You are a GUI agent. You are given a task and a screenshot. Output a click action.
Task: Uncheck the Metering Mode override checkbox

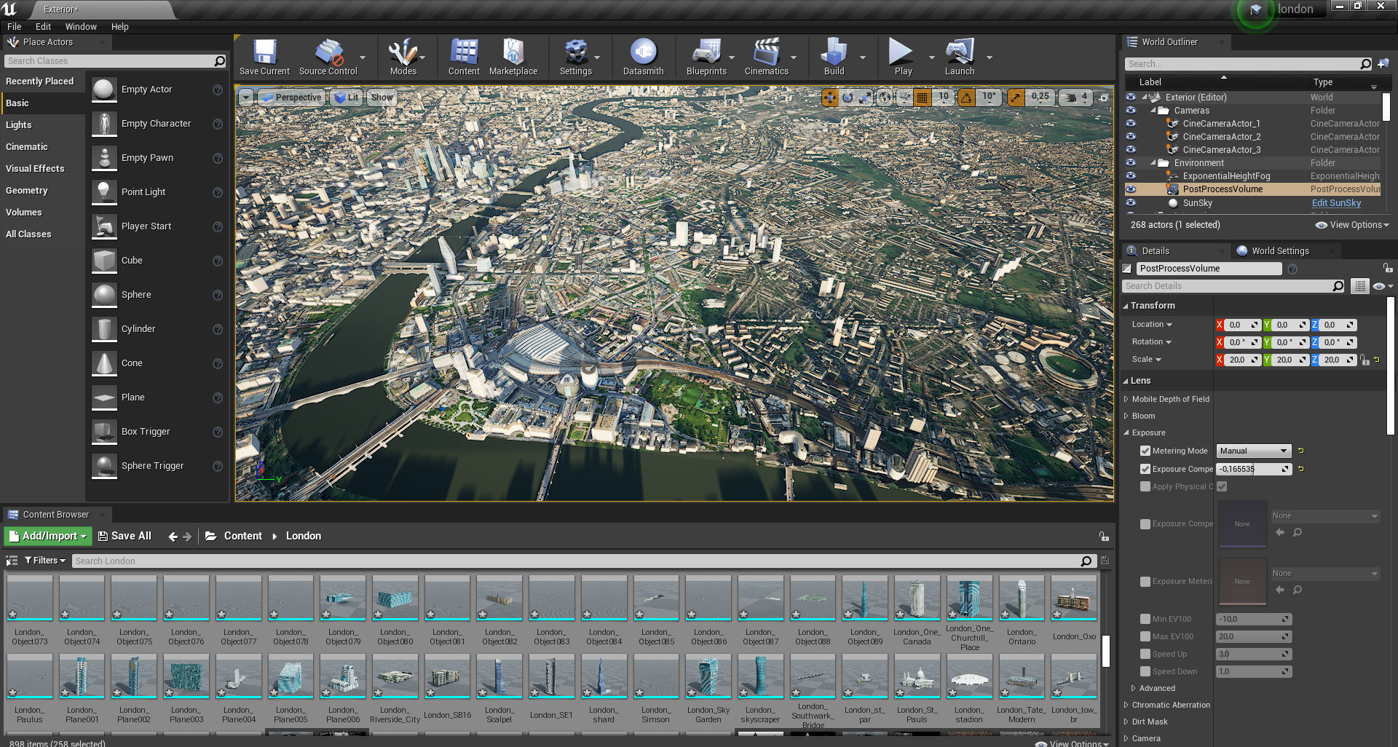coord(1145,451)
